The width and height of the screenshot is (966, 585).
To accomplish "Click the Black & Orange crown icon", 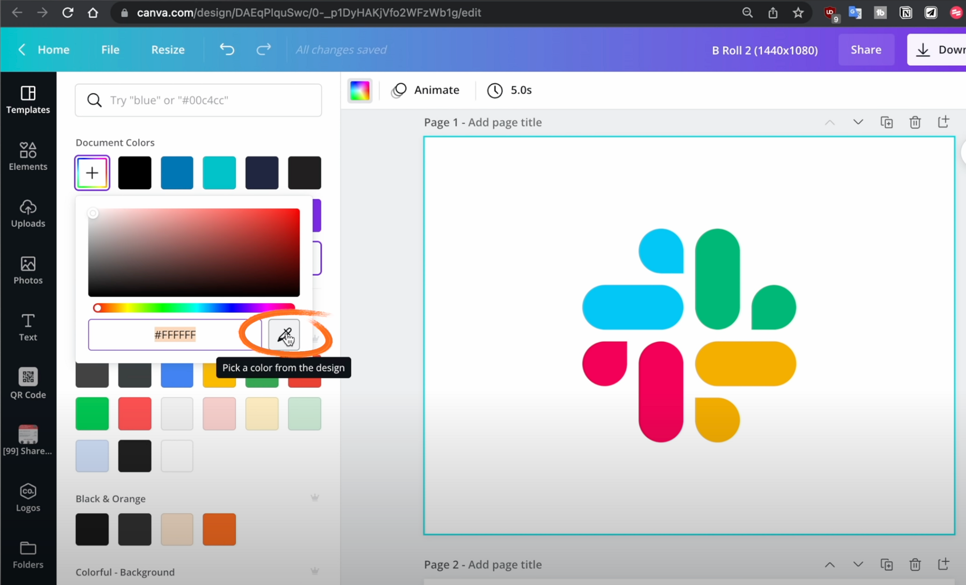I will coord(314,498).
